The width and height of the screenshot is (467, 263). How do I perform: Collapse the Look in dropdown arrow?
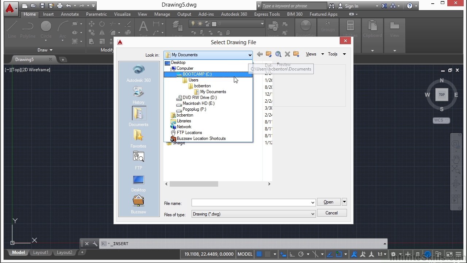[250, 55]
